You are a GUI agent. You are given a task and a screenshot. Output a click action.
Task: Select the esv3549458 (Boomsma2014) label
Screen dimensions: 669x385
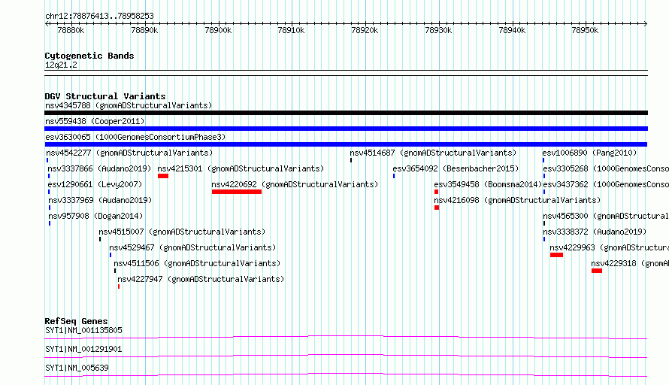(488, 184)
